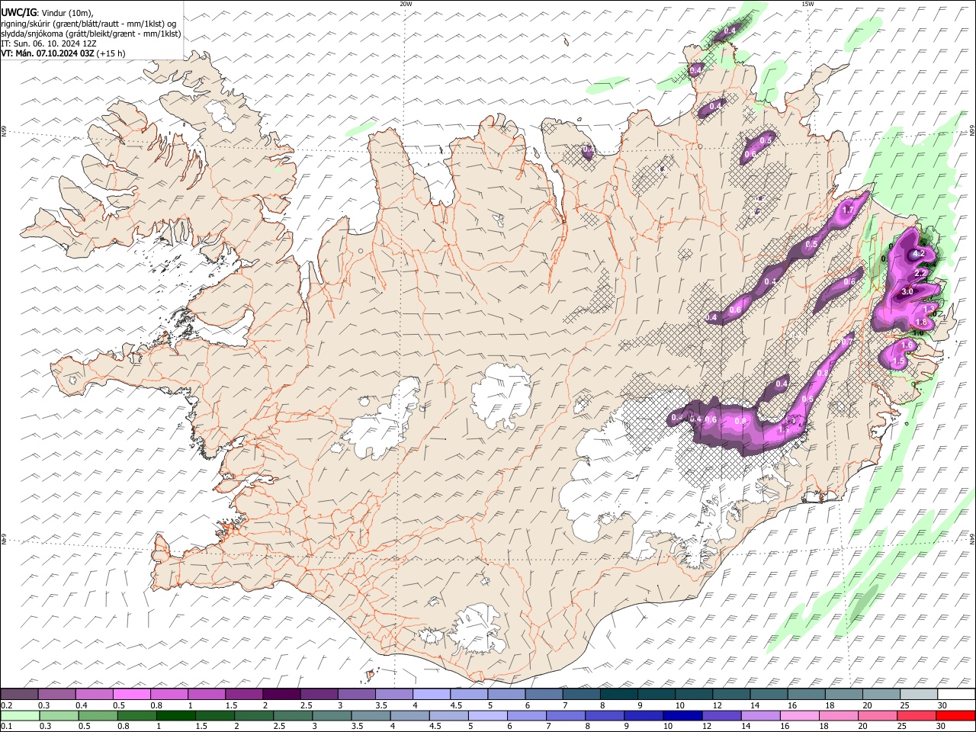The image size is (976, 732).
Task: Select top legend swatch between 0.5 and 0.8
Action: (x=132, y=694)
